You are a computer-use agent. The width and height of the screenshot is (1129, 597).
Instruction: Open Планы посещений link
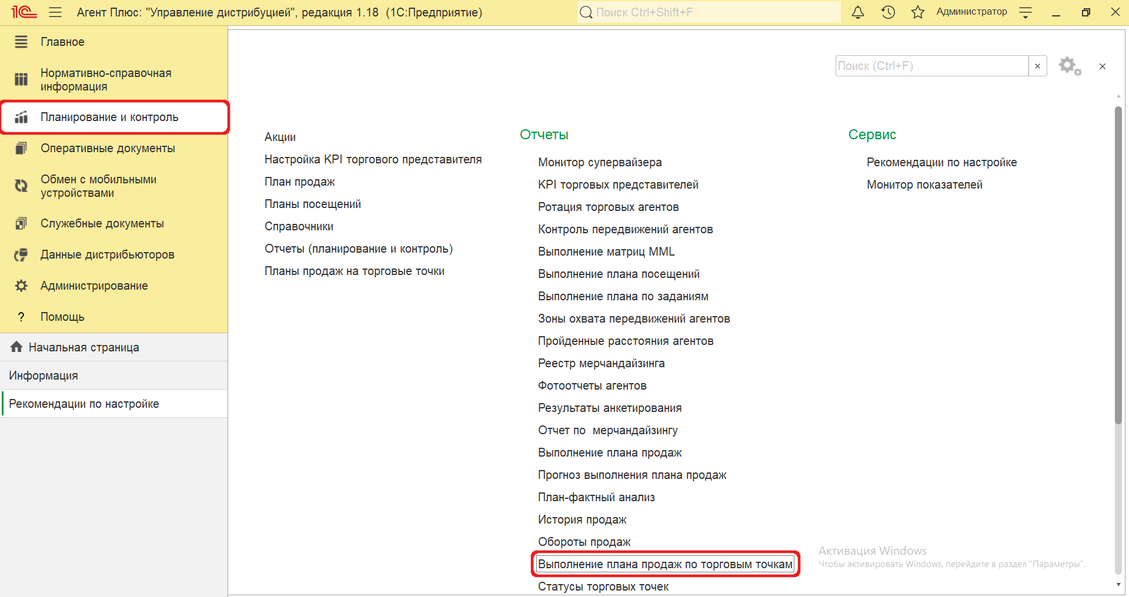coord(313,204)
